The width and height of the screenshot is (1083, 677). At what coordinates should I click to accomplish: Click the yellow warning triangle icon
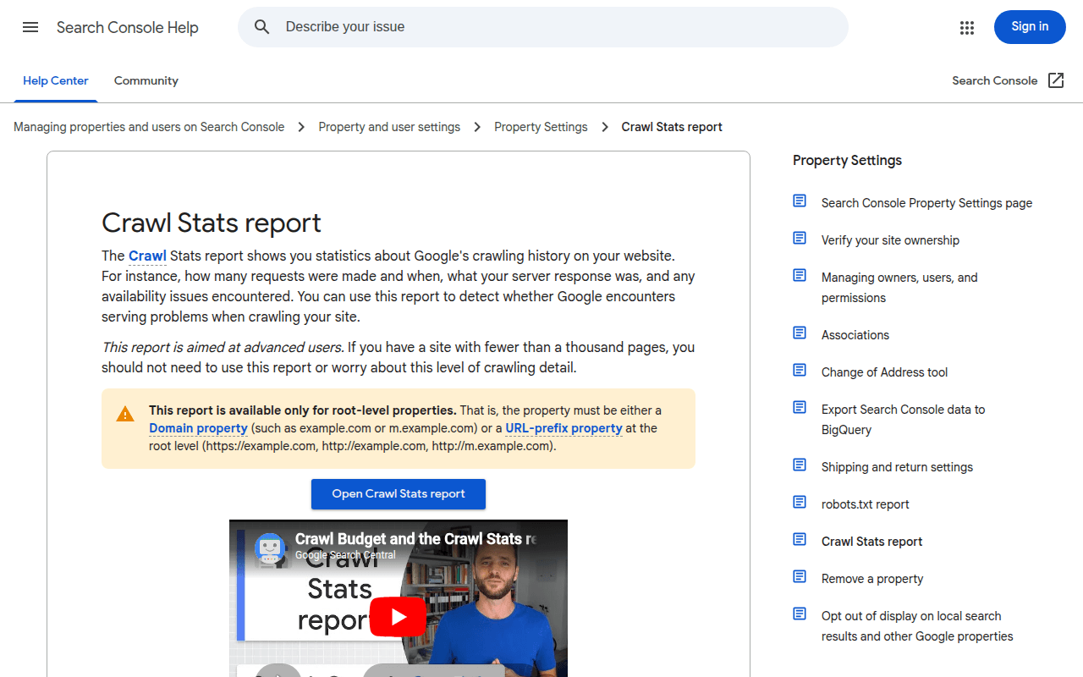coord(125,414)
